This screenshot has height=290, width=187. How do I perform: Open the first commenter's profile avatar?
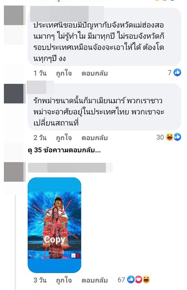click(14, 15)
